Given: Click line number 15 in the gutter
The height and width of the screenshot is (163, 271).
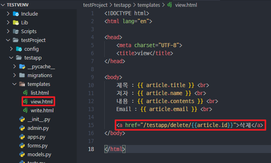Looking at the screenshot, I should [x=91, y=125].
